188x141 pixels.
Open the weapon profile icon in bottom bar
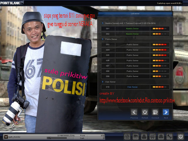click(136, 136)
